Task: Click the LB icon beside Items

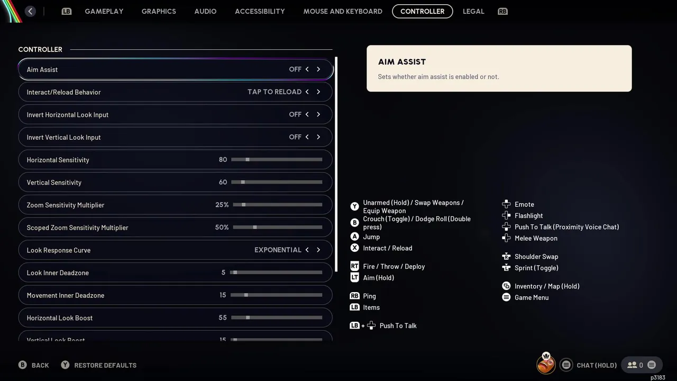Action: click(x=354, y=307)
